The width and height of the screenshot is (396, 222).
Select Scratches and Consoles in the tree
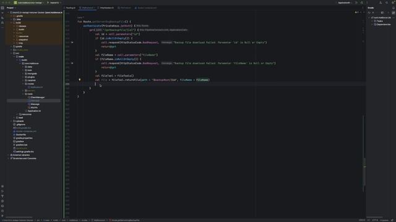[24, 158]
